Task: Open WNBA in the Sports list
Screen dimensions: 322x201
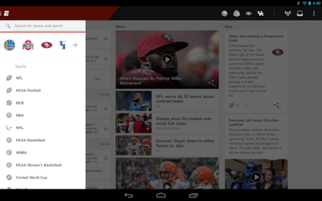Action: click(x=43, y=152)
